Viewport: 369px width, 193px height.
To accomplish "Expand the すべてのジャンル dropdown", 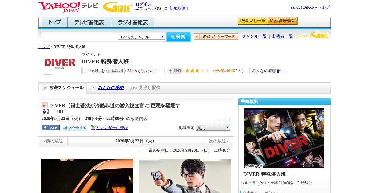I will [x=142, y=37].
